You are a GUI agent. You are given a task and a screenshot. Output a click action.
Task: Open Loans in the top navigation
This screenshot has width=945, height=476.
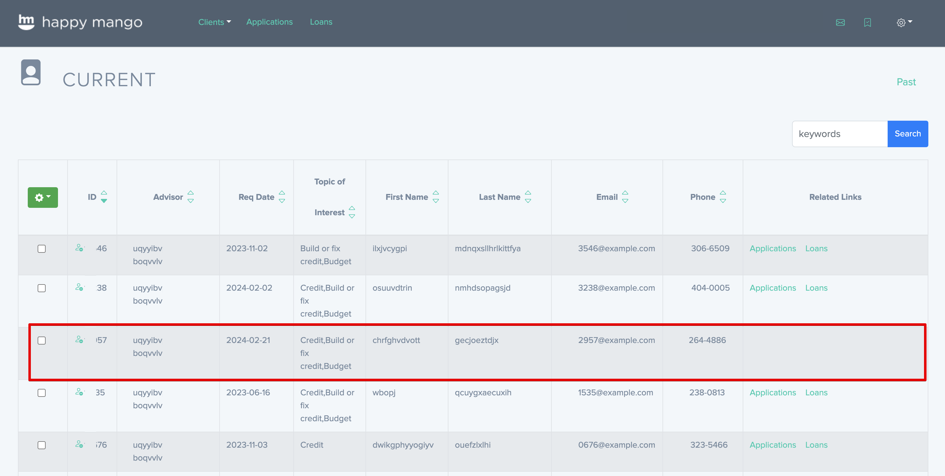pos(321,22)
